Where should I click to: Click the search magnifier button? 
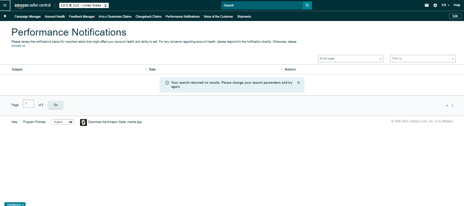[307, 5]
